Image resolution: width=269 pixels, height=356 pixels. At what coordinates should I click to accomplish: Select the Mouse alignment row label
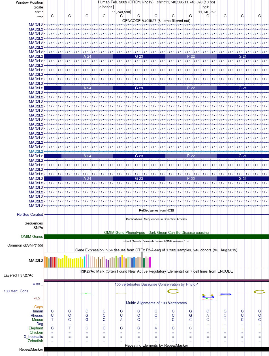click(x=37, y=320)
